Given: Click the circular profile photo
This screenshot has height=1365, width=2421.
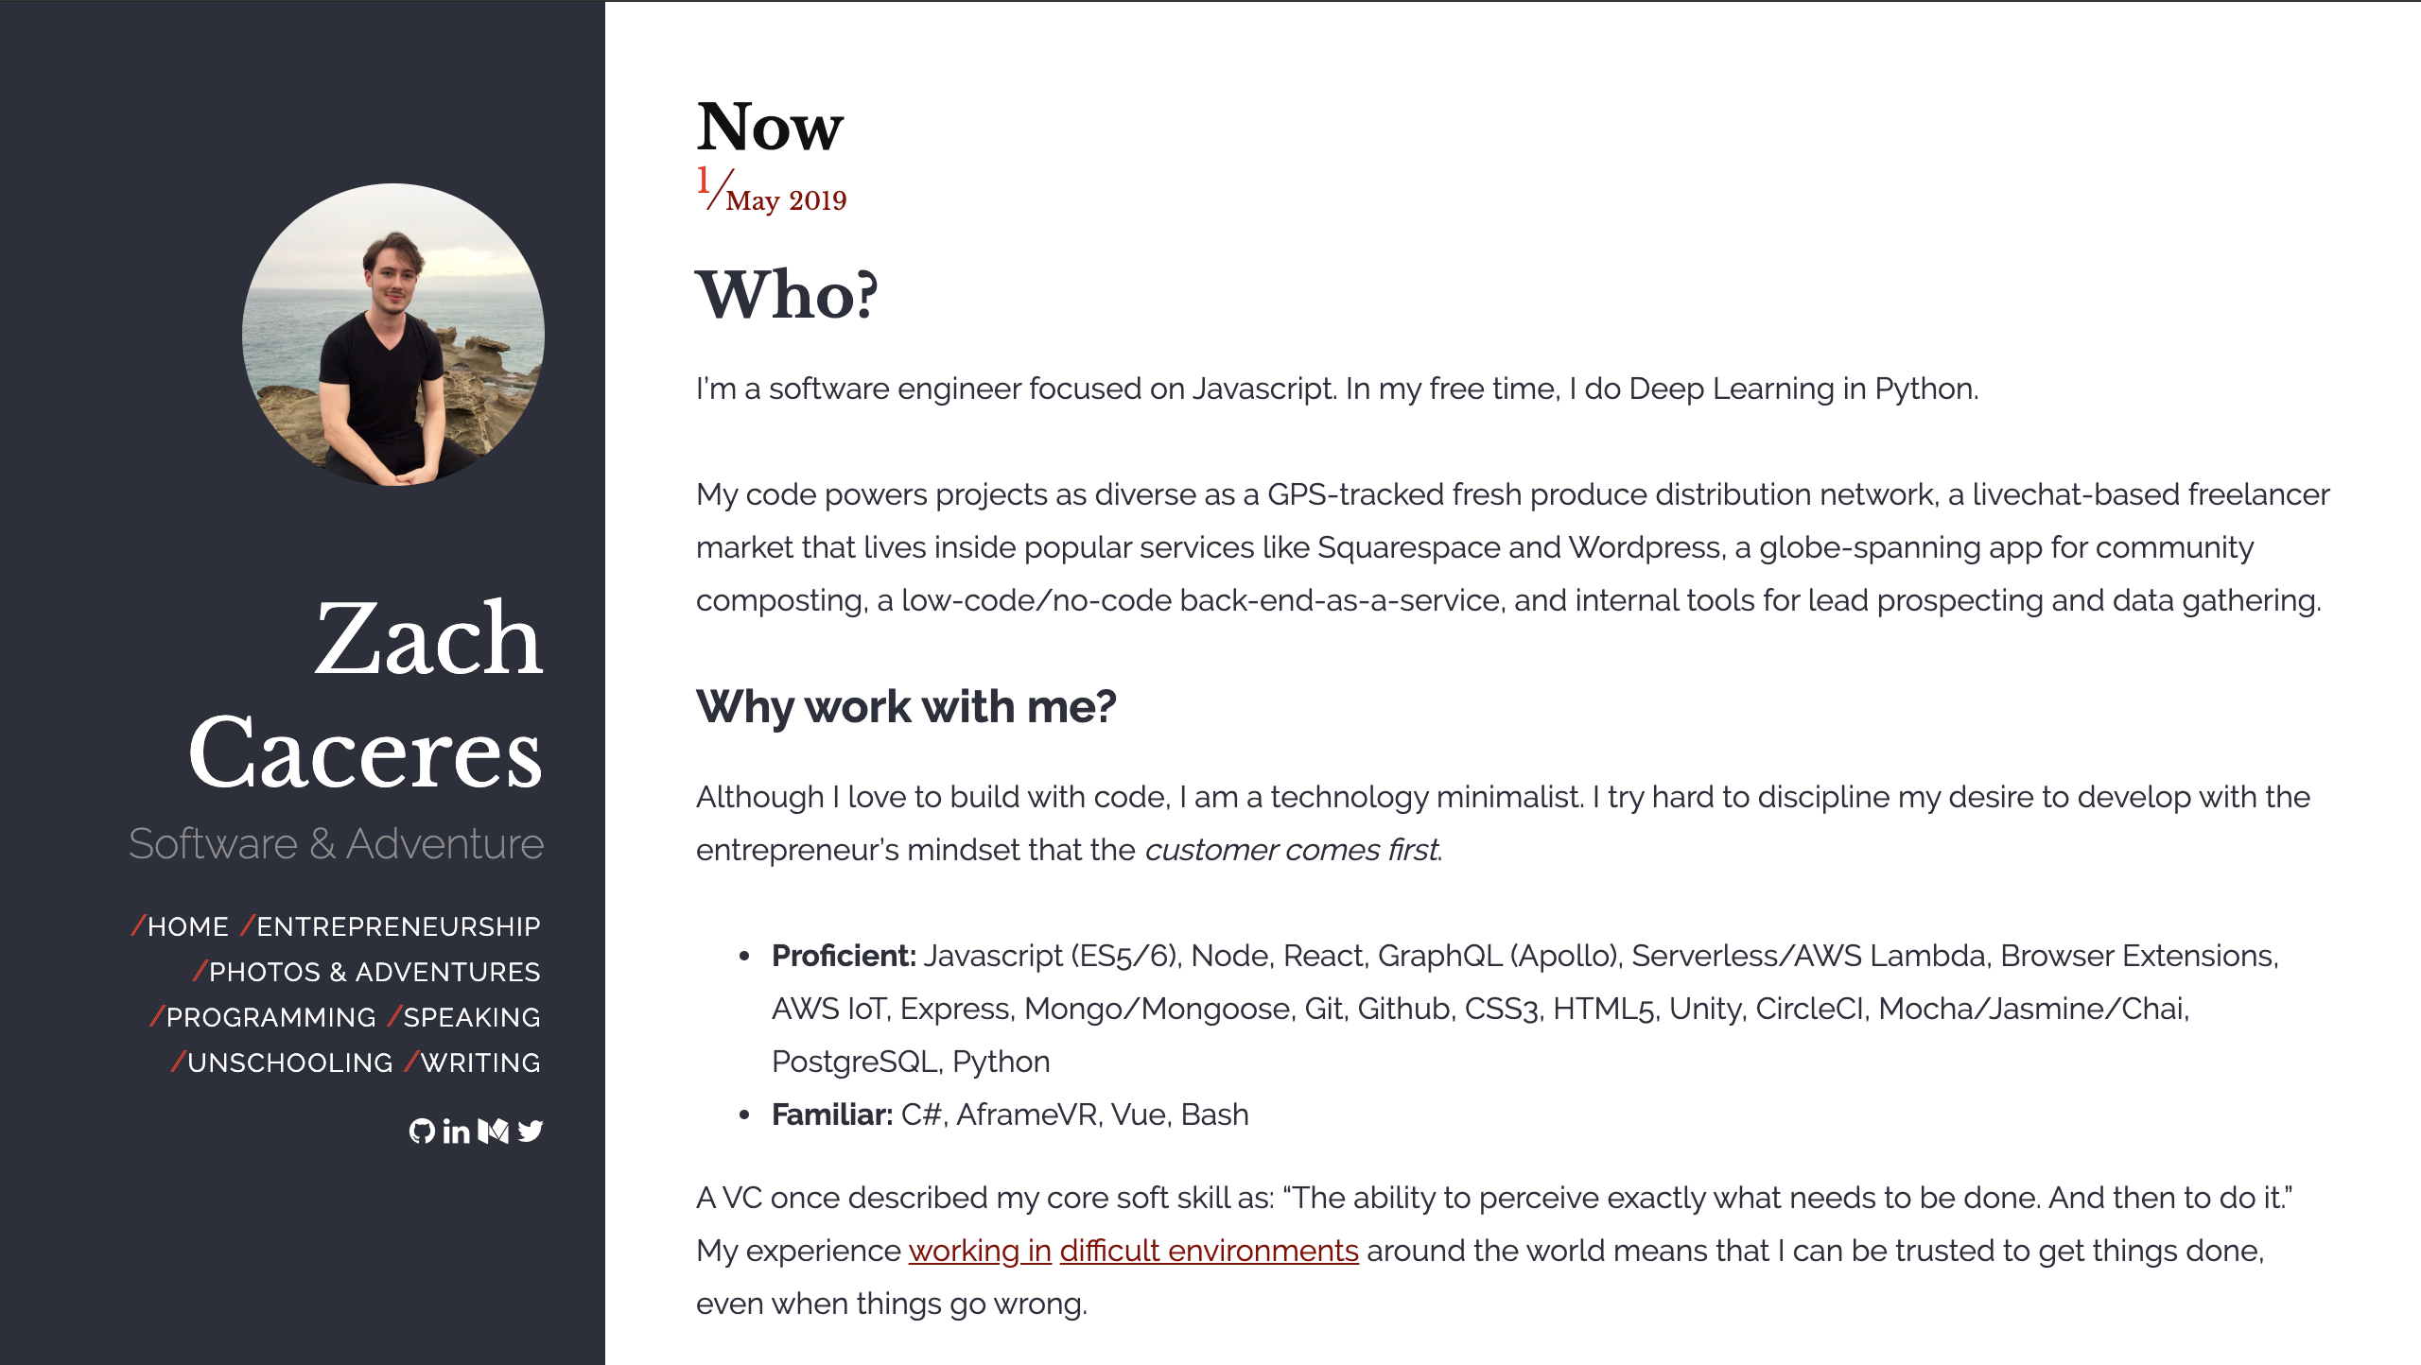Looking at the screenshot, I should point(393,335).
